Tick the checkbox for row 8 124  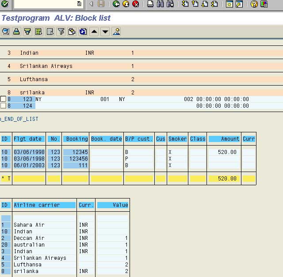[x=3, y=106]
